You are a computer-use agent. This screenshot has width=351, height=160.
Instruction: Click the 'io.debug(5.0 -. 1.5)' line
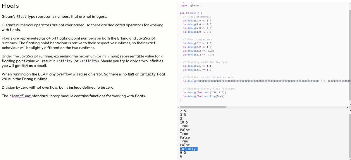198,24
